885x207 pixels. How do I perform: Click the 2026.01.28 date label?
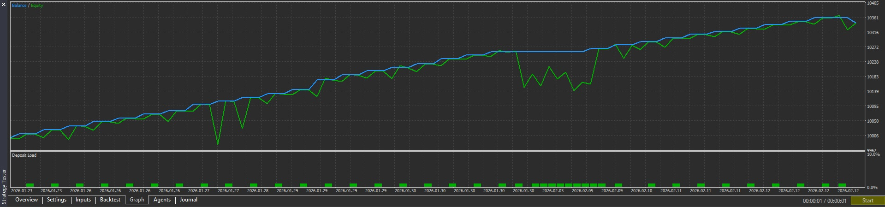point(258,191)
